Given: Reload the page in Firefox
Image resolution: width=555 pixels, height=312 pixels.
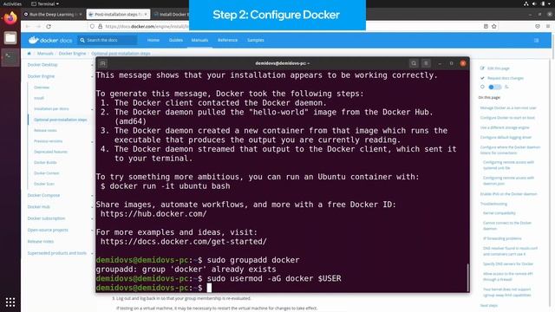Looking at the screenshot, I should coord(49,26).
